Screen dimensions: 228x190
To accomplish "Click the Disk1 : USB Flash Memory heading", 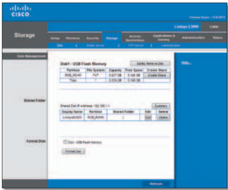I will 83,64.
